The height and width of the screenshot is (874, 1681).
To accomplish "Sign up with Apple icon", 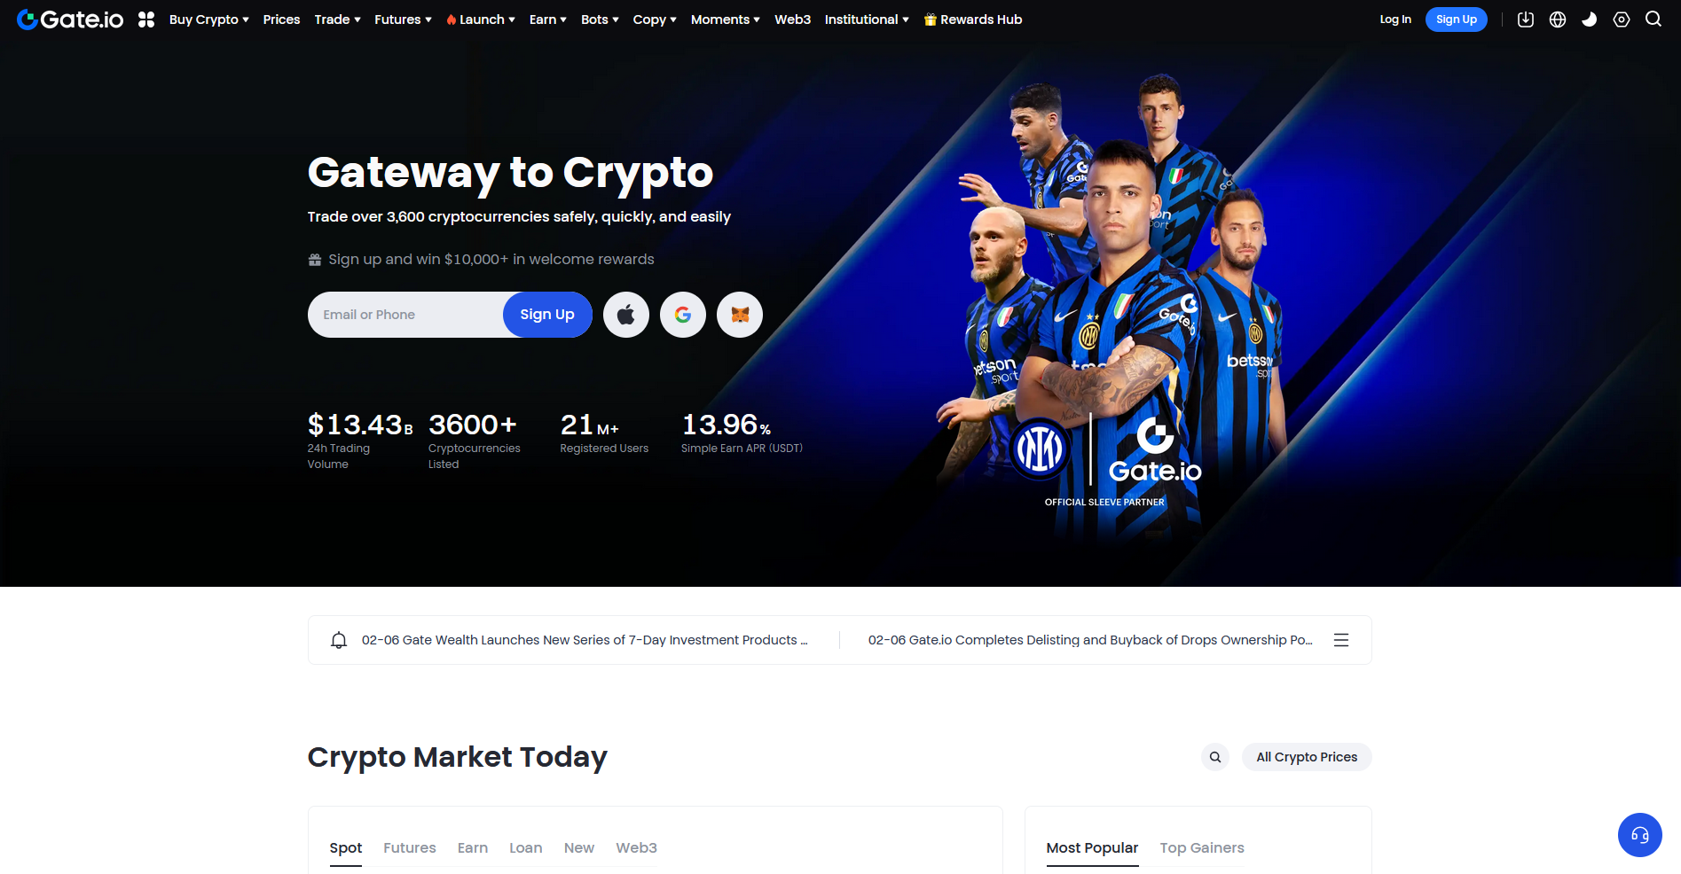I will pyautogui.click(x=626, y=315).
